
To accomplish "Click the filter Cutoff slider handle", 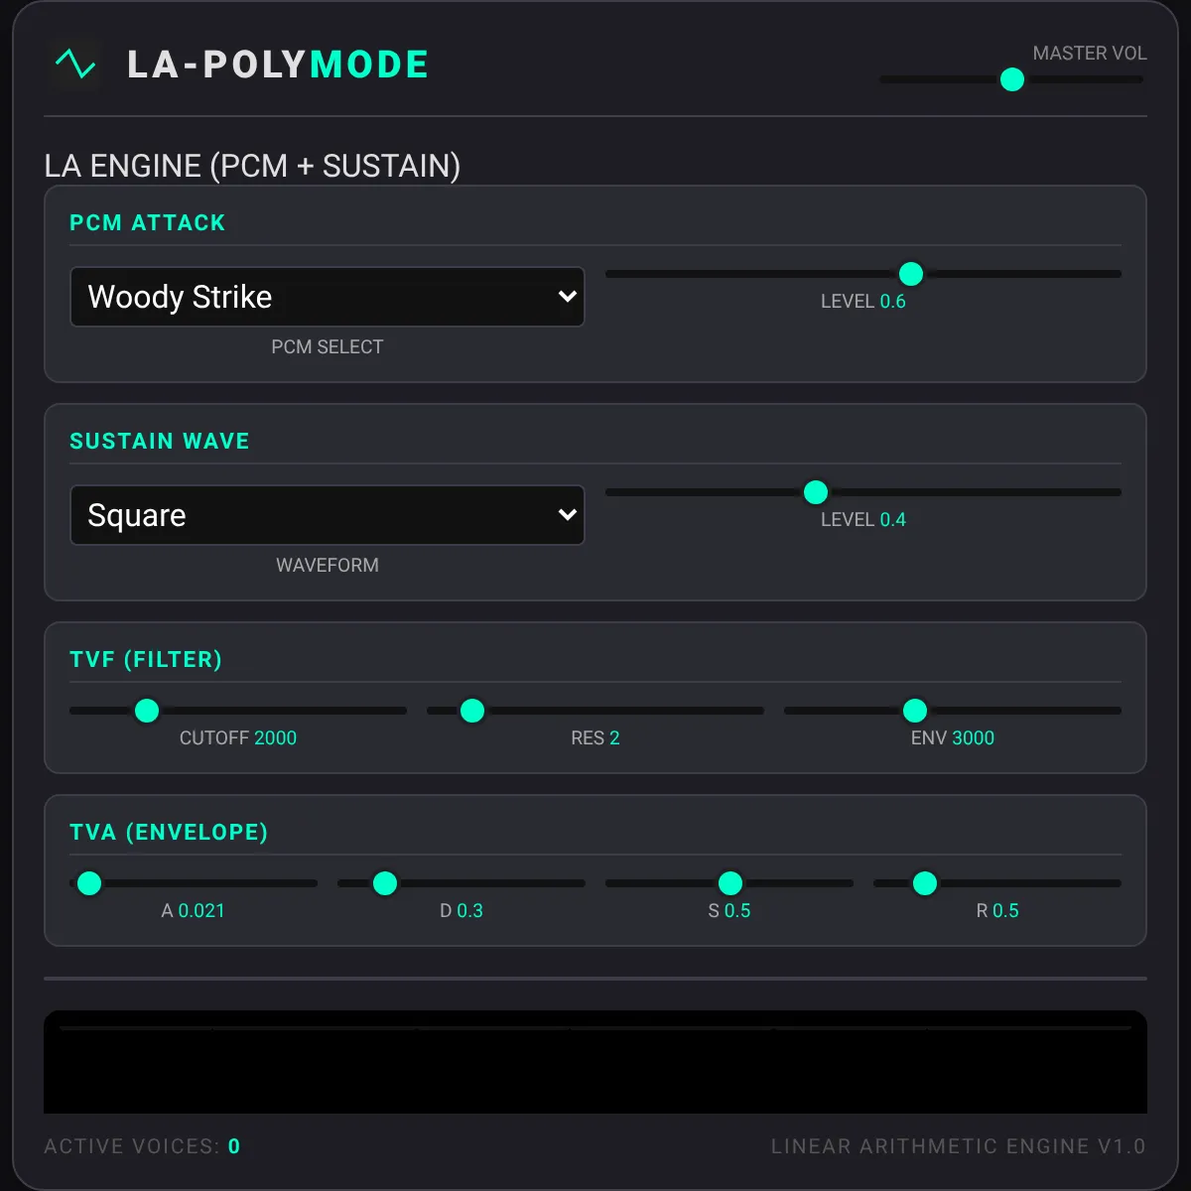I will click(147, 711).
